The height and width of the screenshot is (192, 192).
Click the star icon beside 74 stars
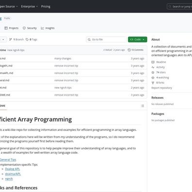click(x=153, y=72)
